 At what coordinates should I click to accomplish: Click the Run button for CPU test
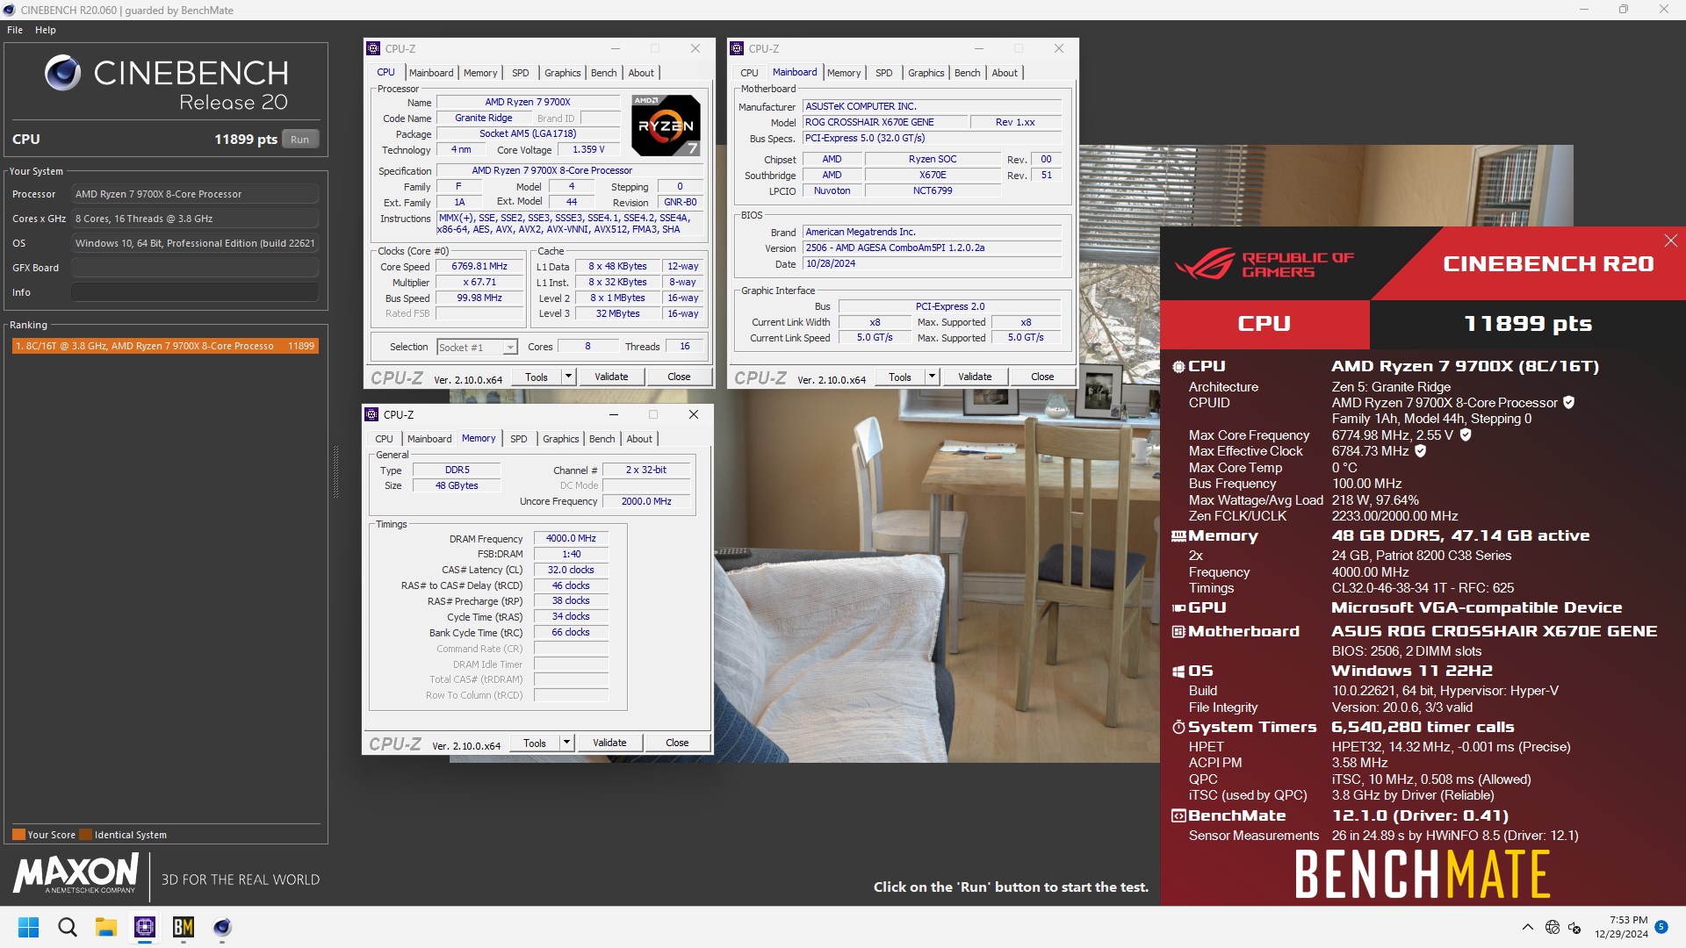coord(299,140)
